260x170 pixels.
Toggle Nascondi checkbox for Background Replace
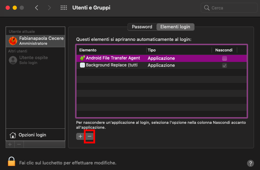(225, 65)
